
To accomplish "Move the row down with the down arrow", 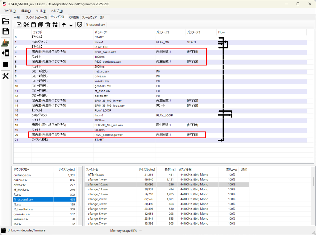I will pyautogui.click(x=71, y=25).
